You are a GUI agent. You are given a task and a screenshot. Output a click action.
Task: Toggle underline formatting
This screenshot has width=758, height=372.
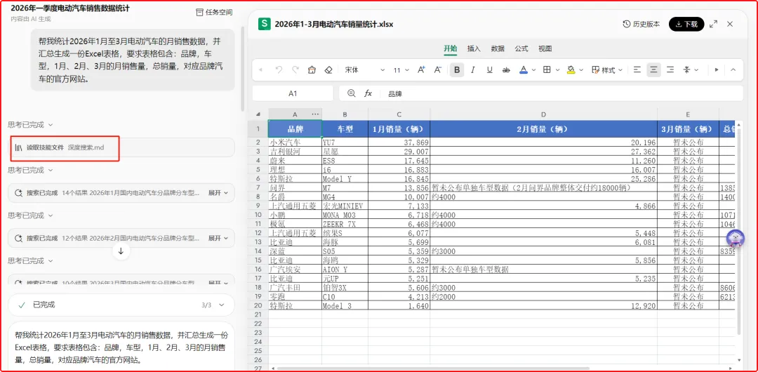[489, 70]
